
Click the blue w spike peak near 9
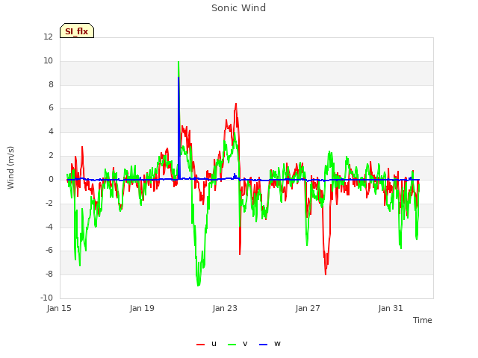(x=179, y=78)
